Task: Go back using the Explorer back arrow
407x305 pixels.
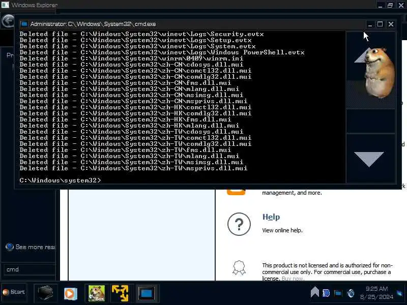Action: pos(8,21)
